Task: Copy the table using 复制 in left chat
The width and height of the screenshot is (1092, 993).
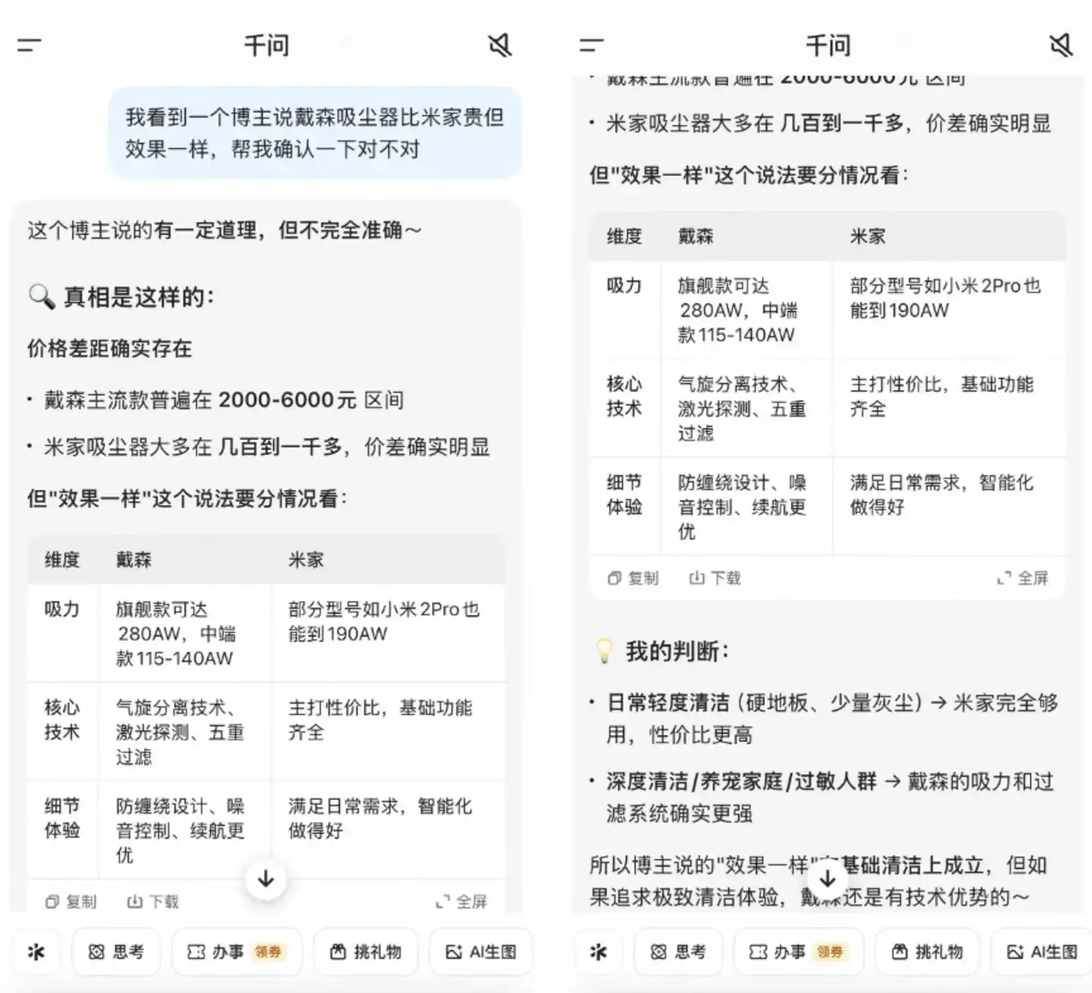Action: [71, 901]
